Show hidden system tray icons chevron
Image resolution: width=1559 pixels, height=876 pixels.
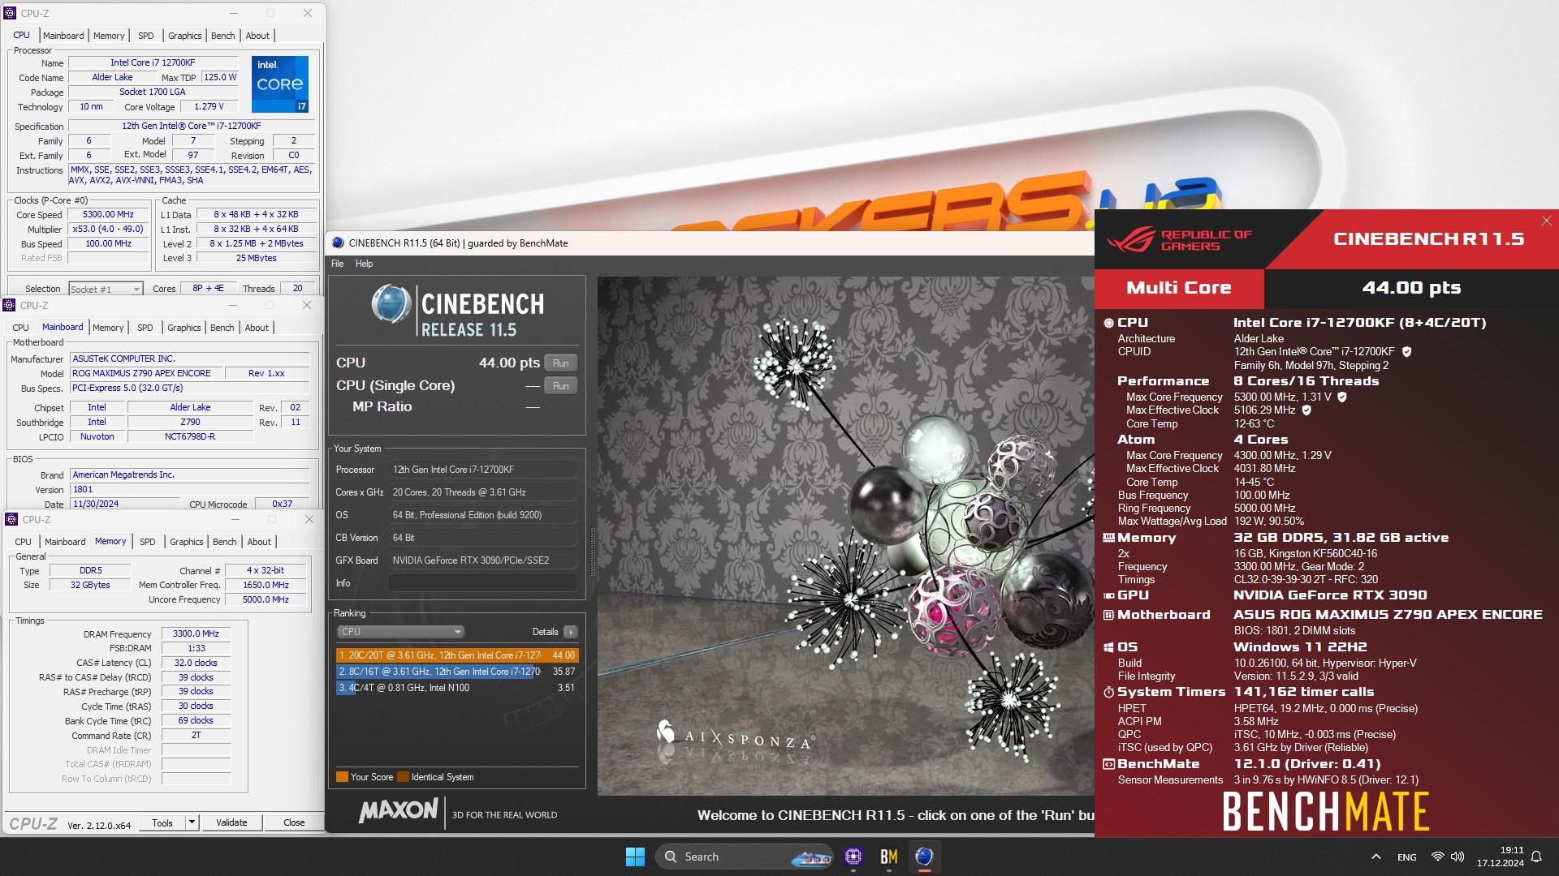[x=1375, y=857]
